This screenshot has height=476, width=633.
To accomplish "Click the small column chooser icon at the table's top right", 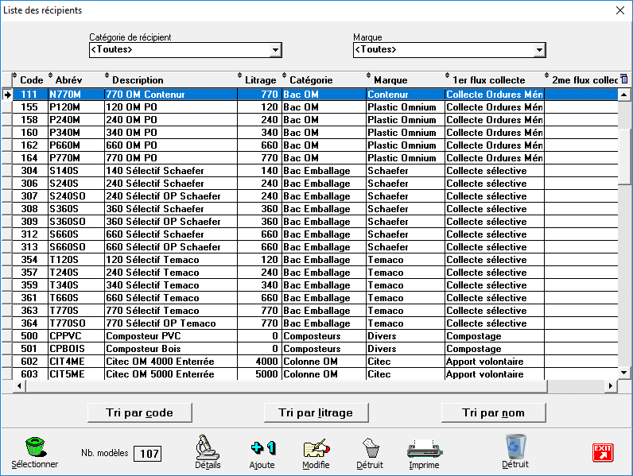I will tap(624, 78).
